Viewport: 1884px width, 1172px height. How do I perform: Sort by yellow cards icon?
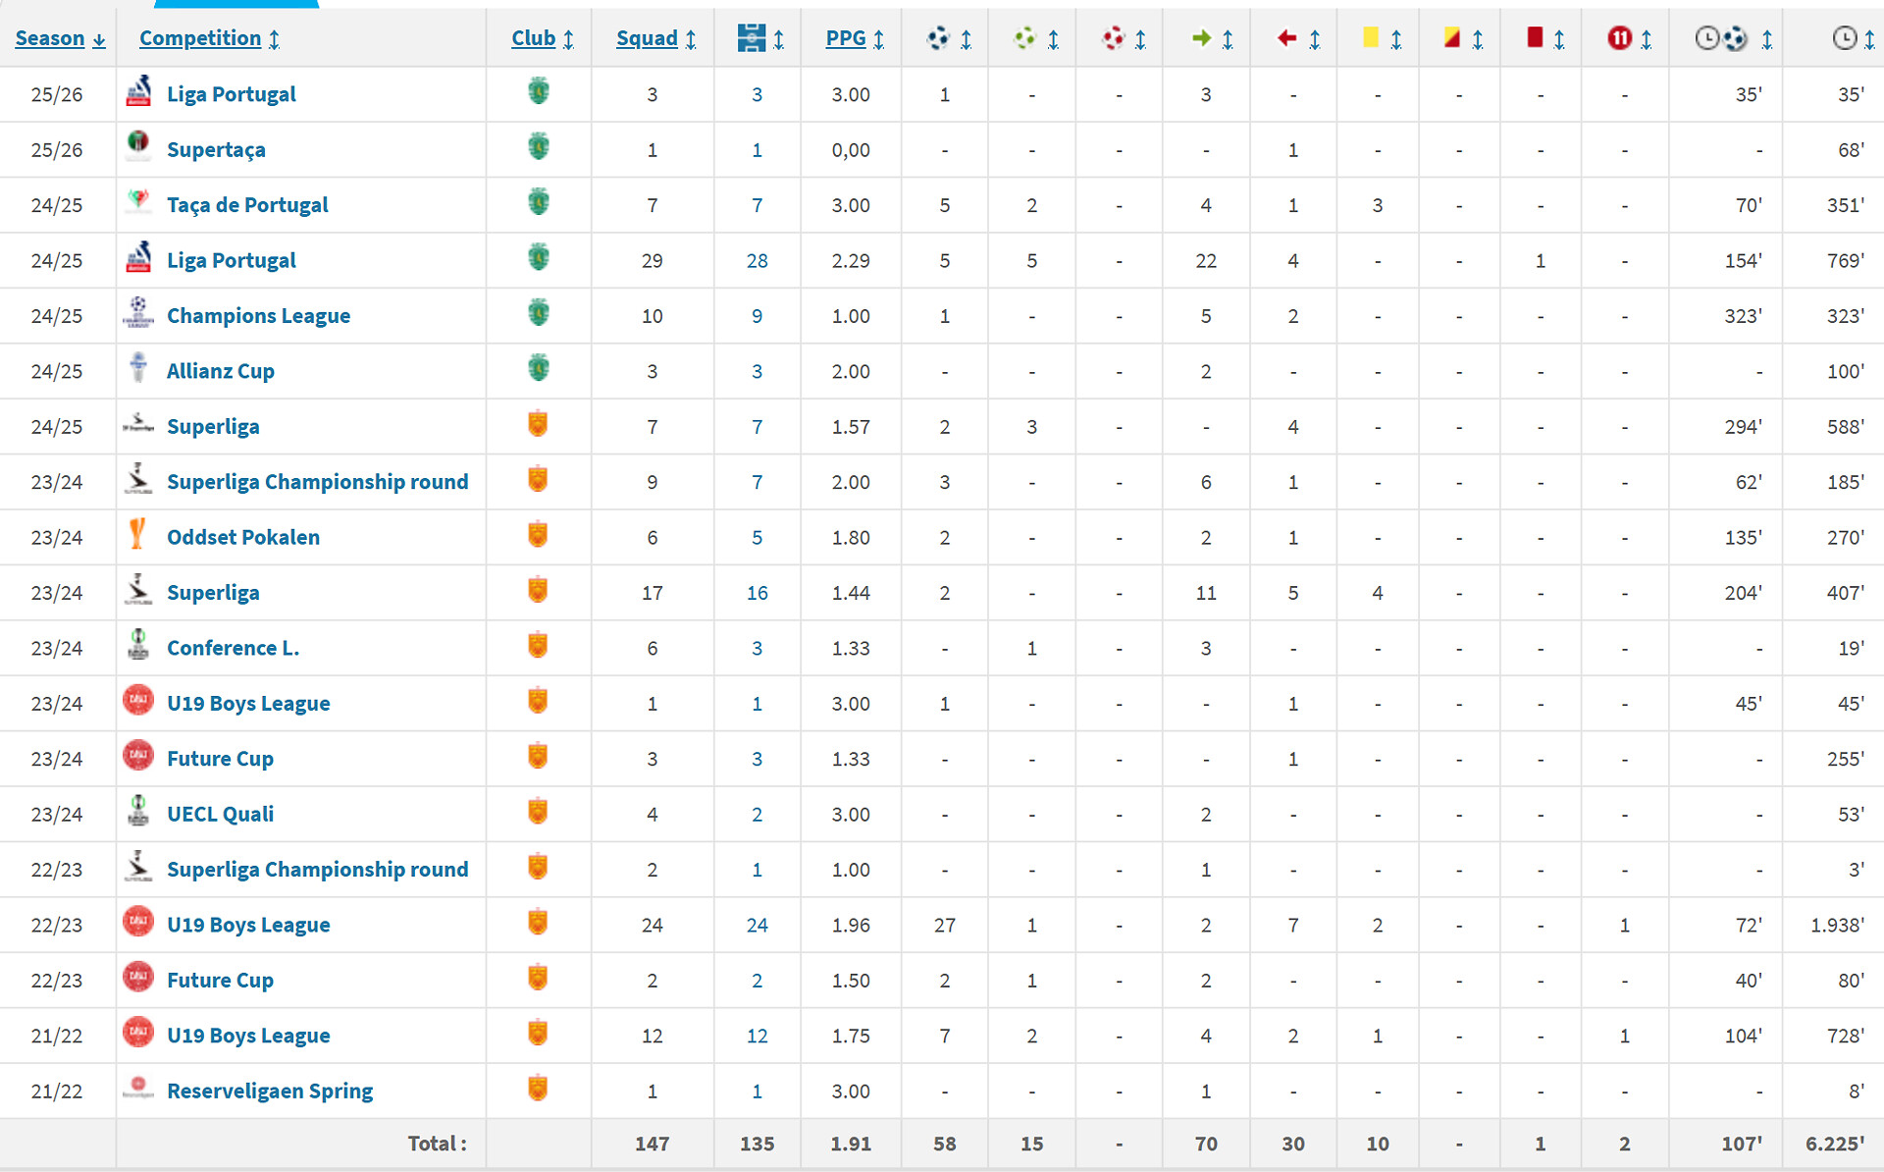click(1371, 38)
